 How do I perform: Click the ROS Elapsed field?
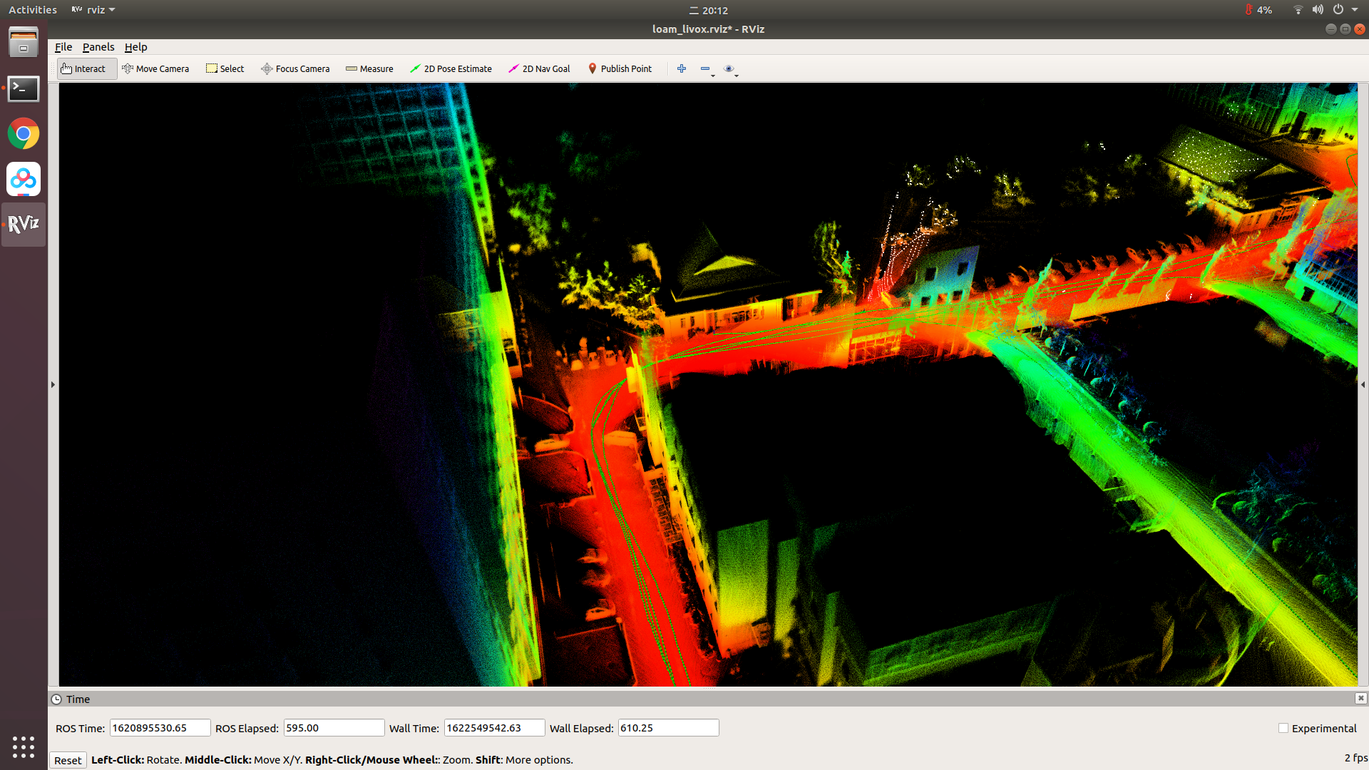click(334, 728)
